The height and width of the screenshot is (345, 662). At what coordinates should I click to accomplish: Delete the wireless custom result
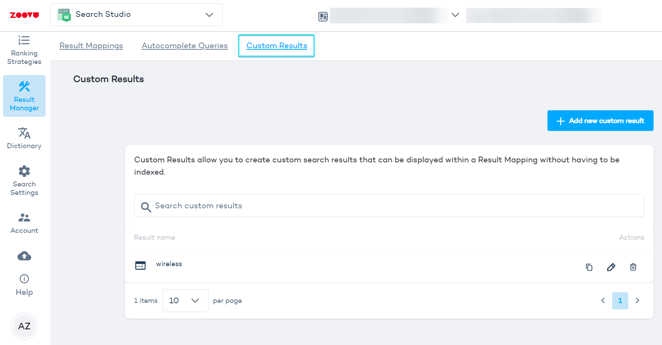(633, 267)
